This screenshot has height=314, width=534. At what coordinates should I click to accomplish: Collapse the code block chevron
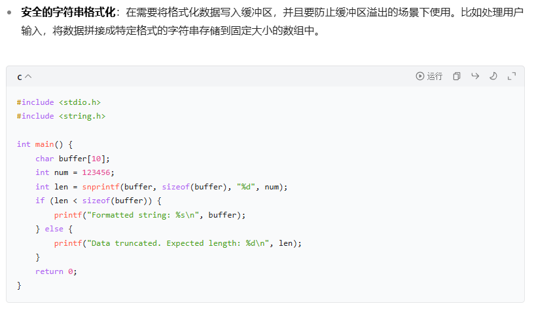28,77
